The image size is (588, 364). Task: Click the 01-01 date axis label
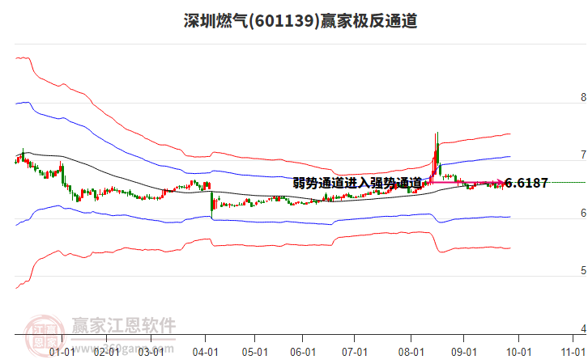[x=62, y=352]
